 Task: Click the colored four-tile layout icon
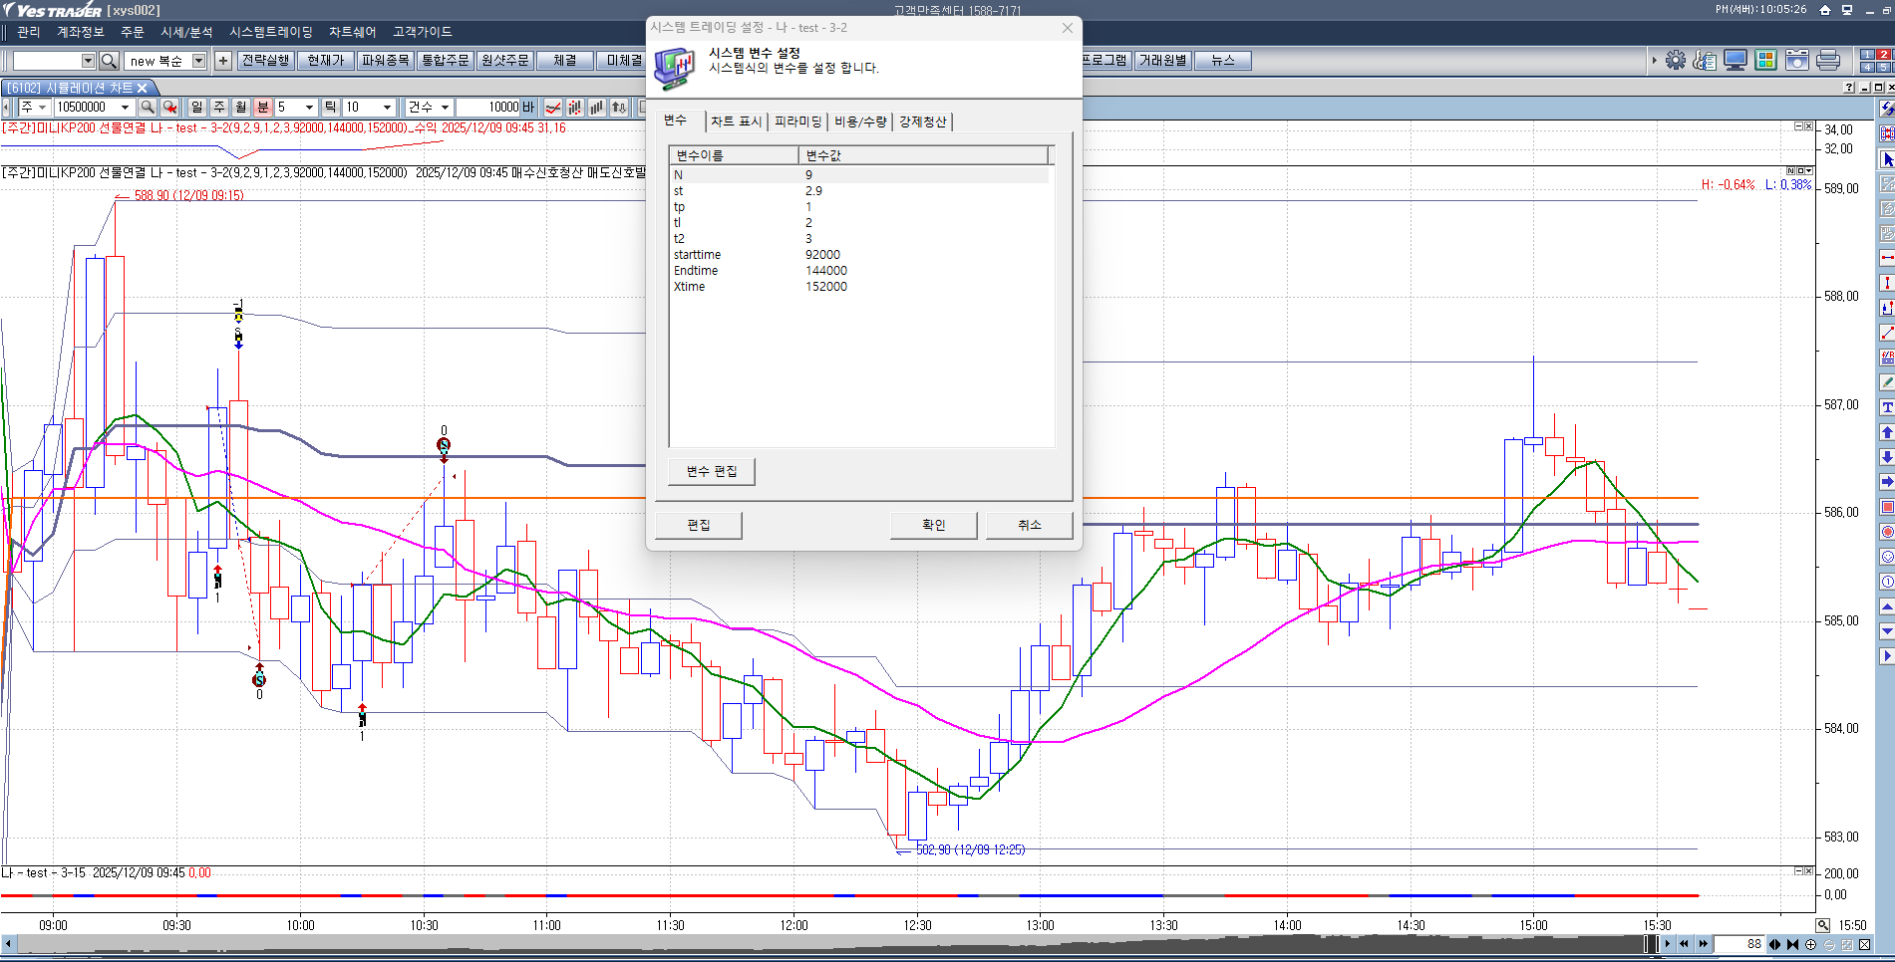pos(1765,61)
